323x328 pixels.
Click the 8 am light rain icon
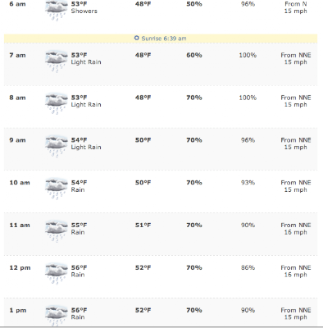coord(57,103)
